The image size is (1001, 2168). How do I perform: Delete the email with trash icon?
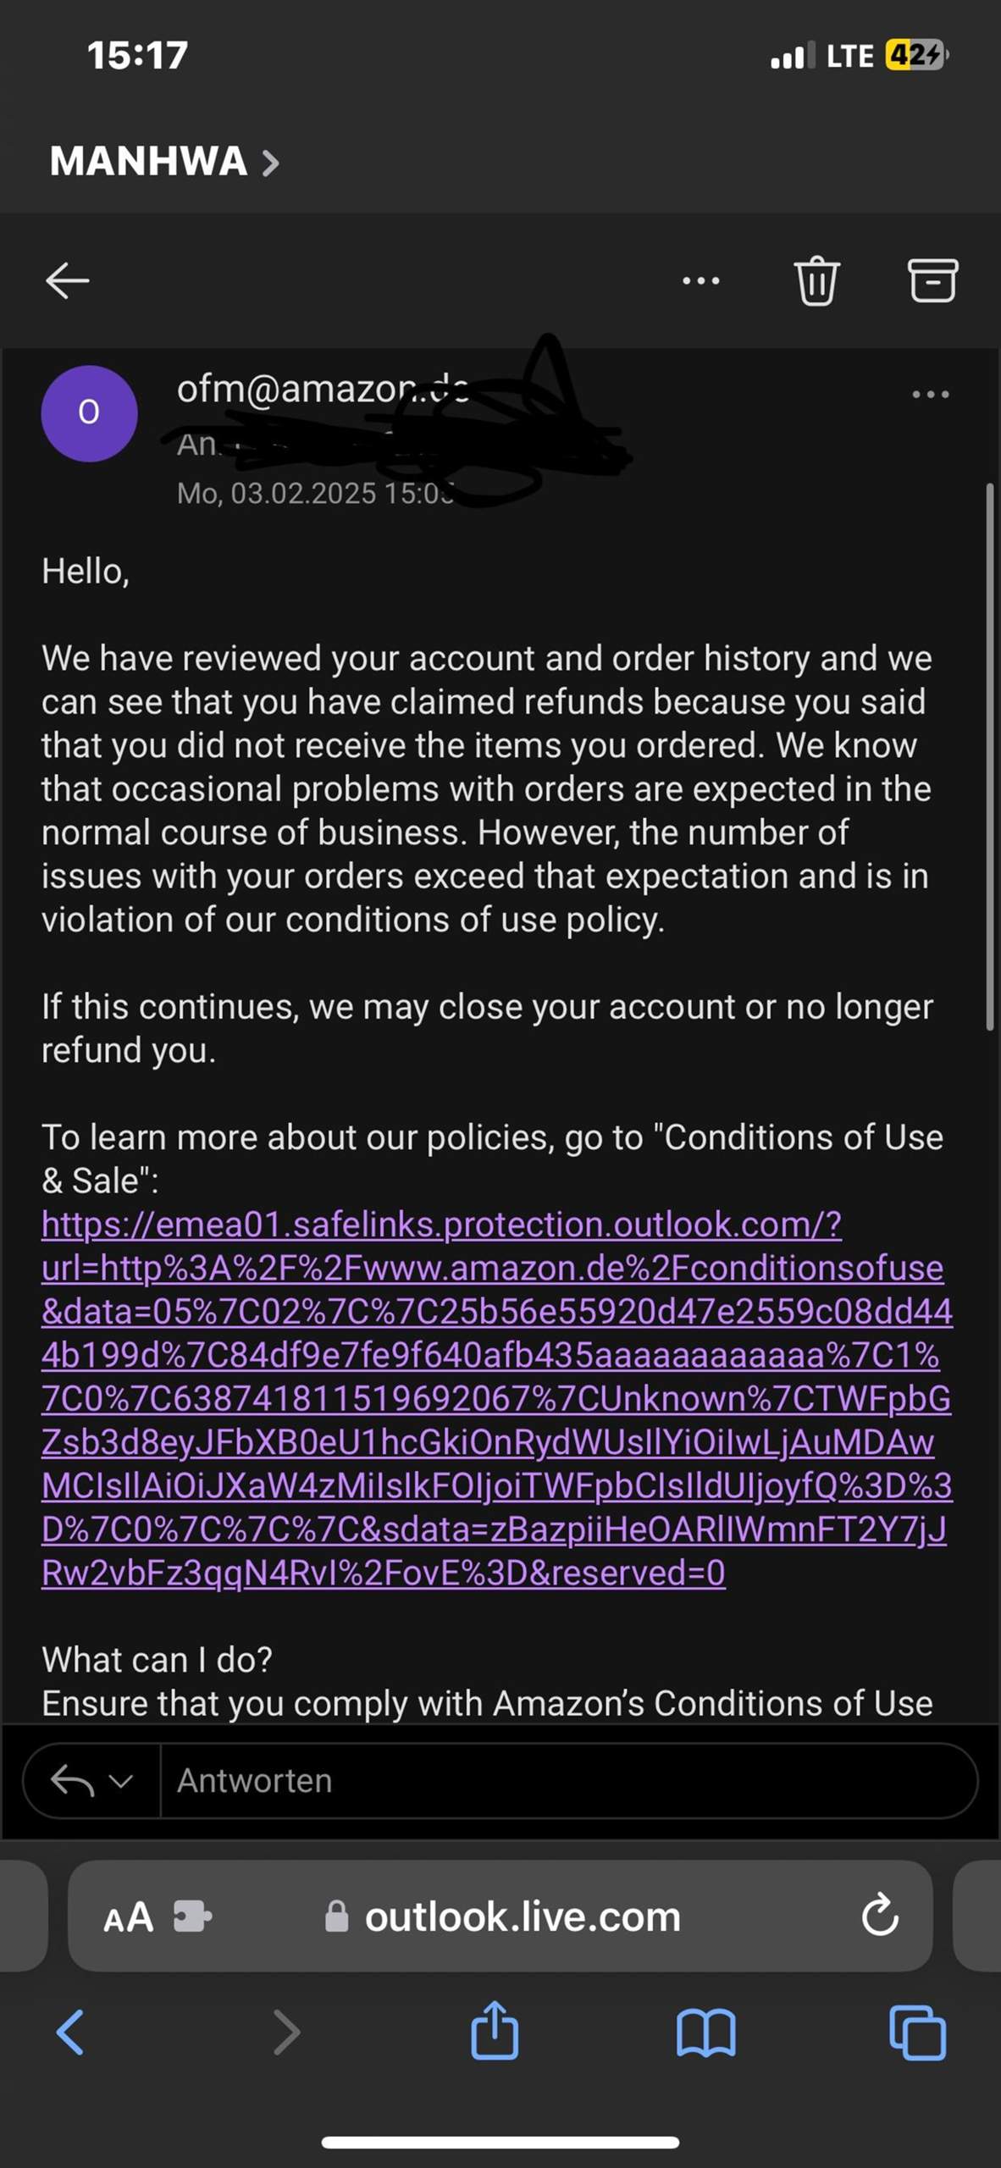click(x=816, y=280)
